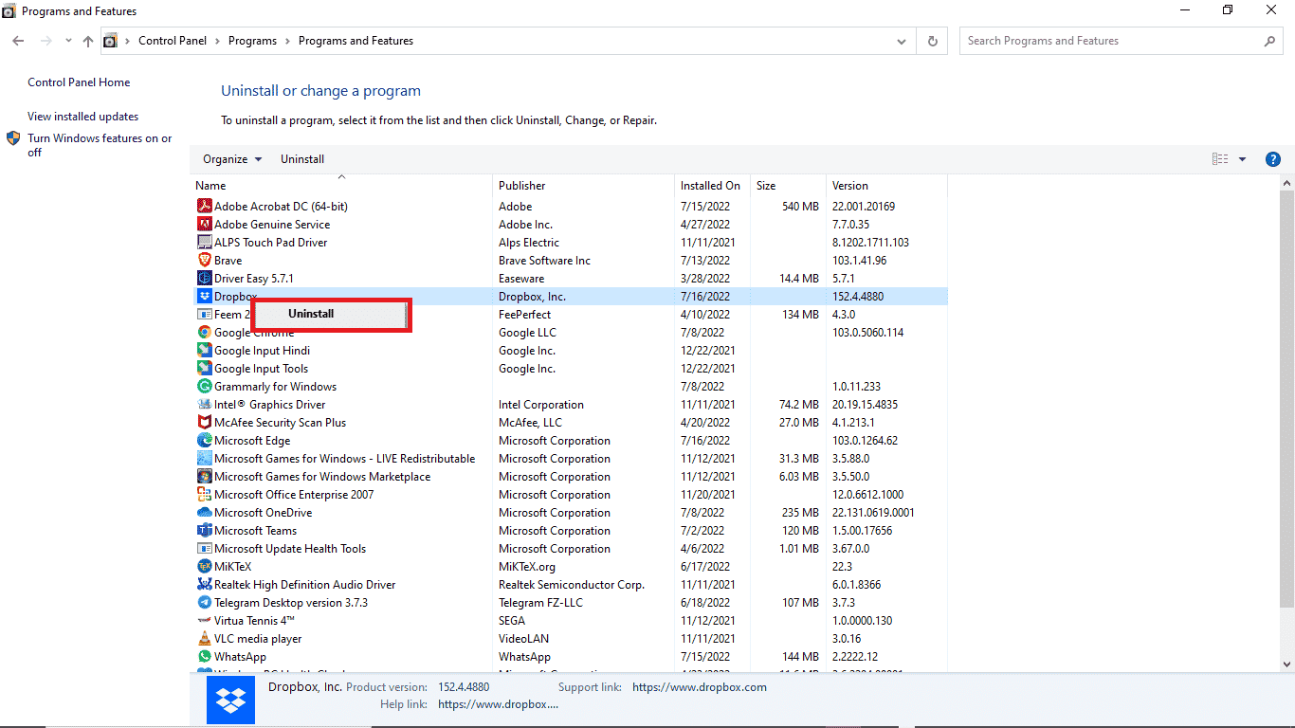Sort the list by Name column header
The image size is (1295, 728).
tap(341, 186)
